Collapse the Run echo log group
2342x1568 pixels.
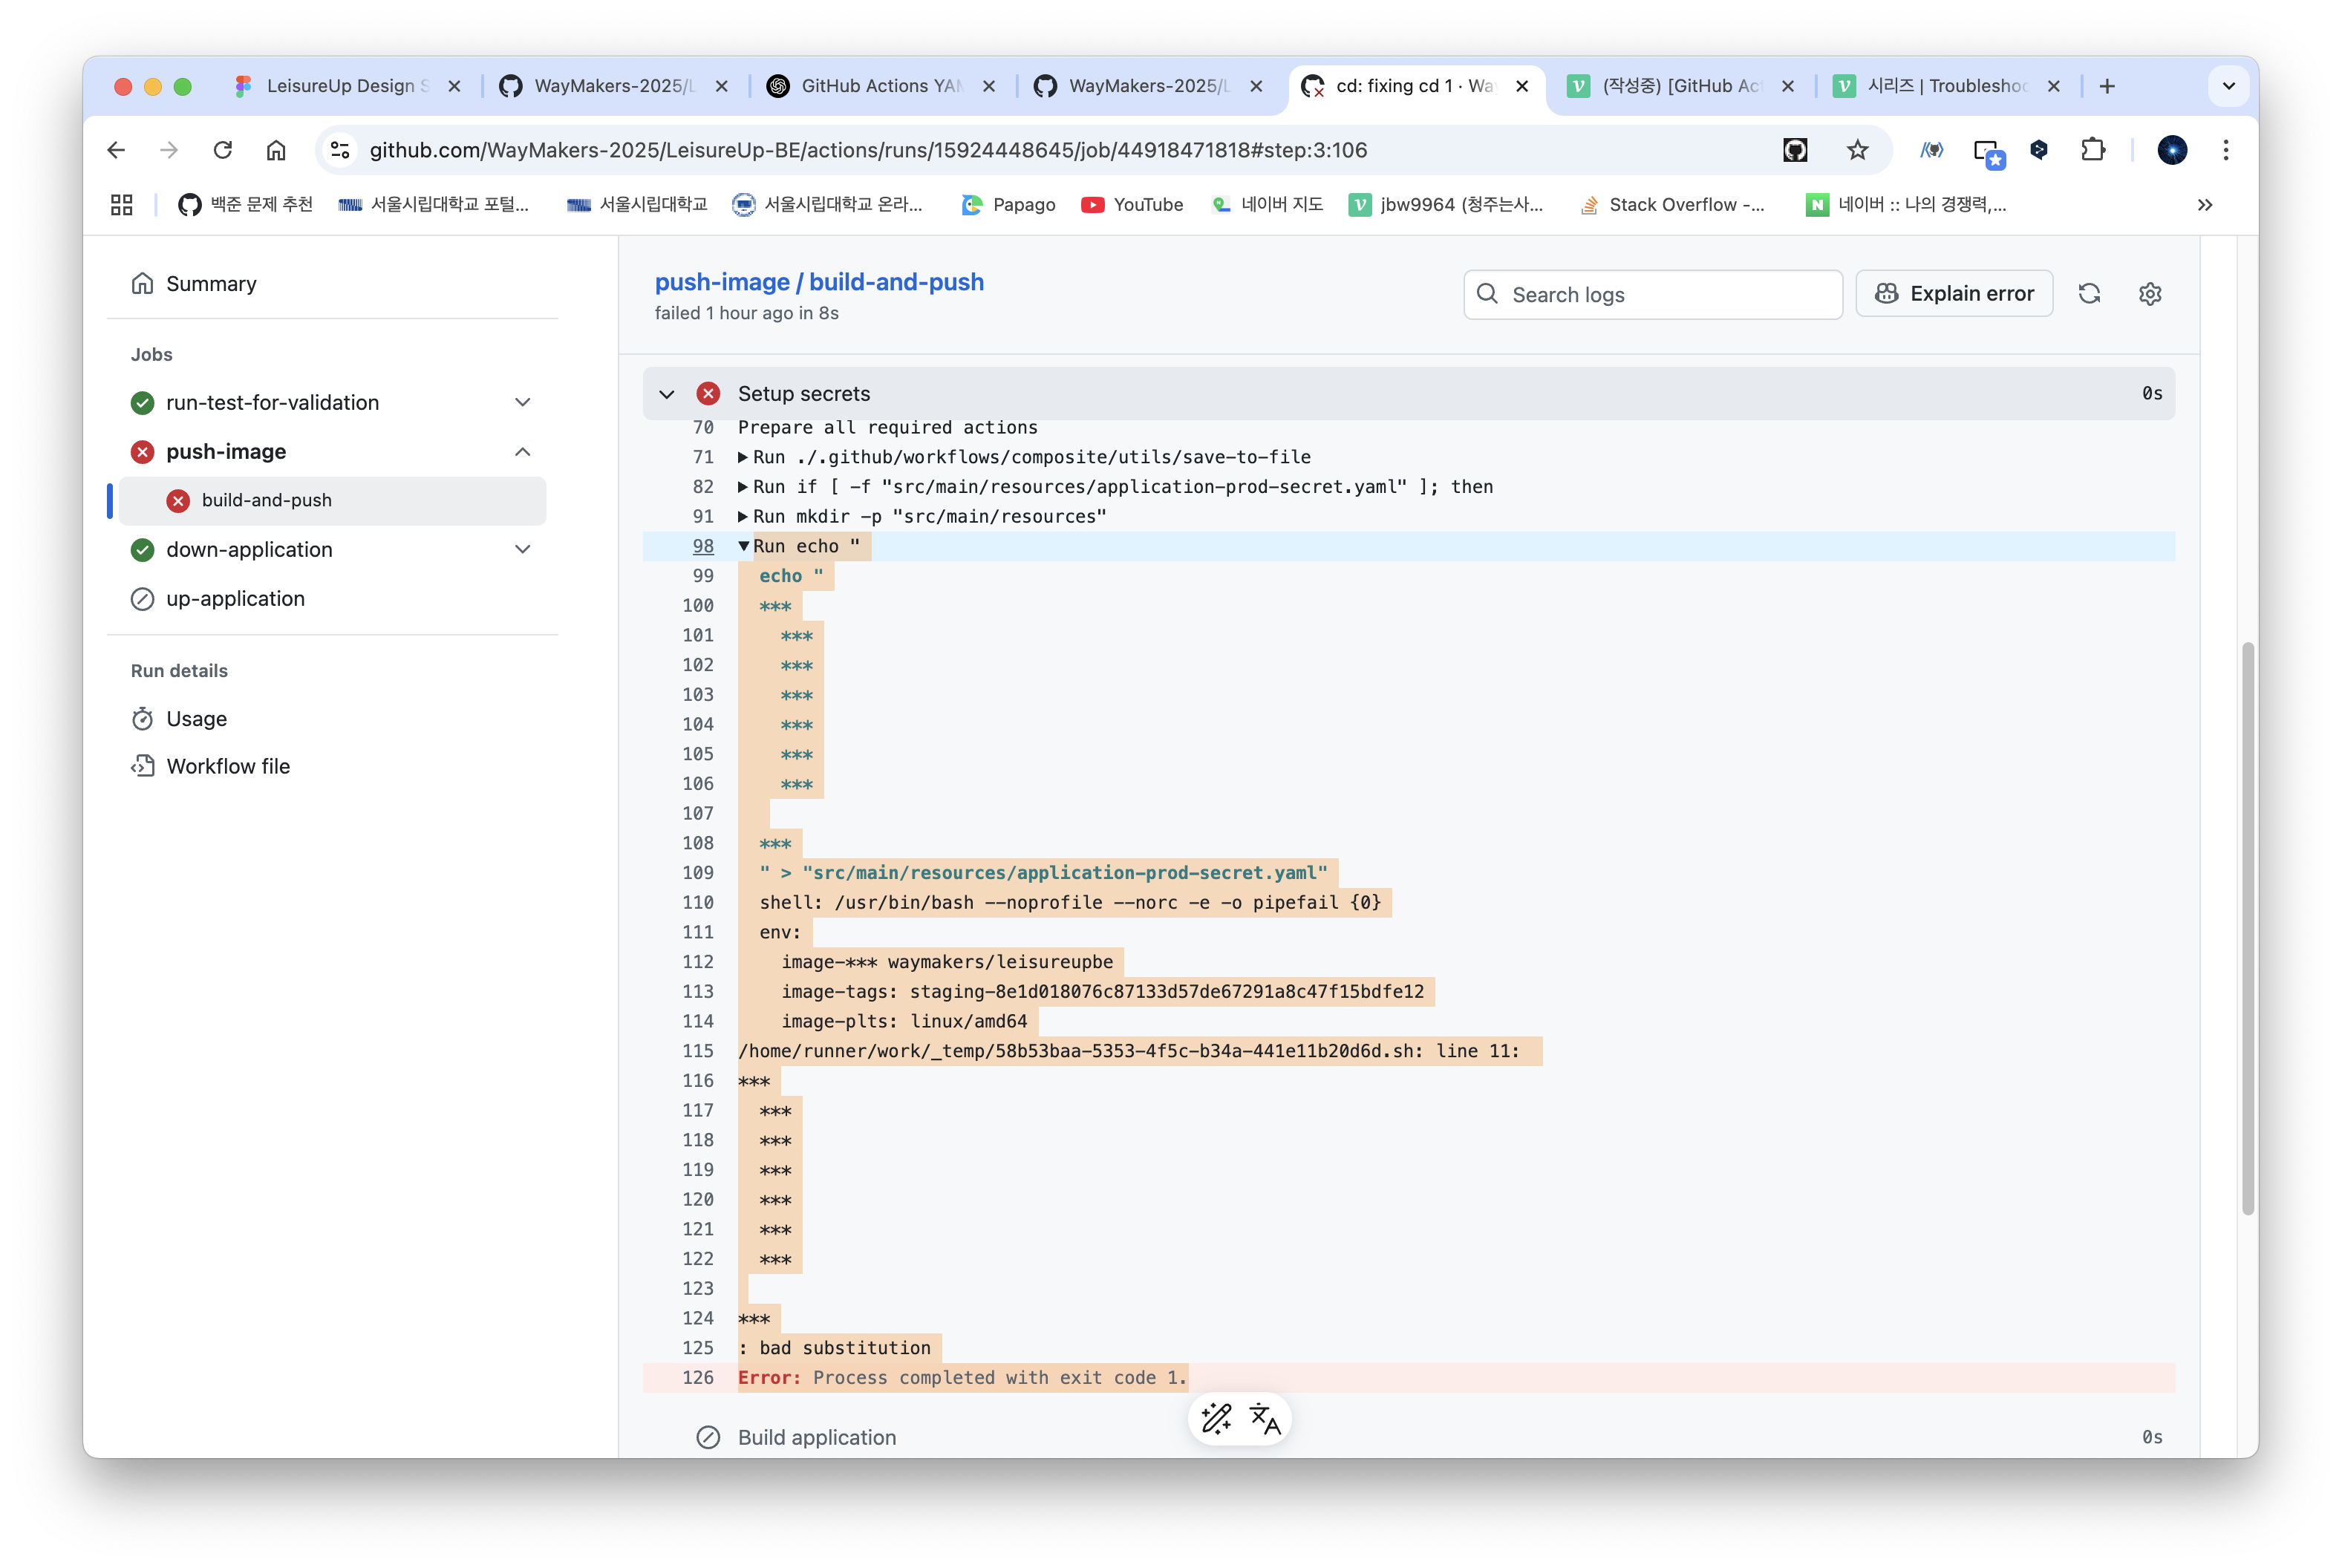pyautogui.click(x=743, y=546)
